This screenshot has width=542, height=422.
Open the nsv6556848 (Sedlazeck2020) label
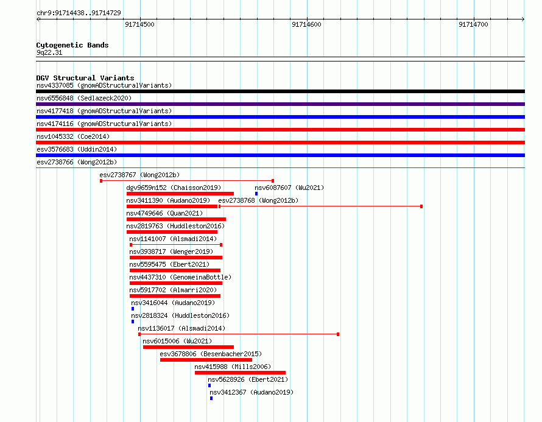84,98
